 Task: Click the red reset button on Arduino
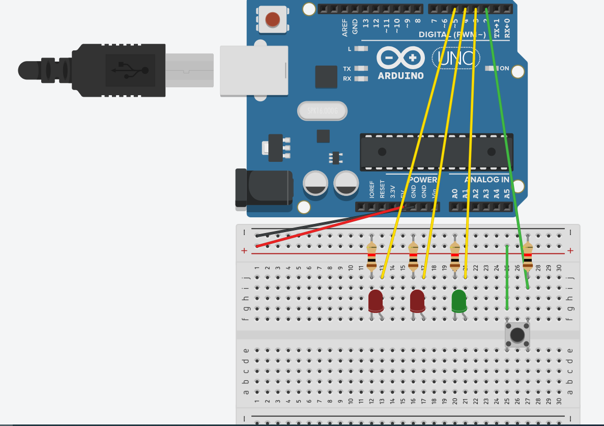pyautogui.click(x=272, y=20)
